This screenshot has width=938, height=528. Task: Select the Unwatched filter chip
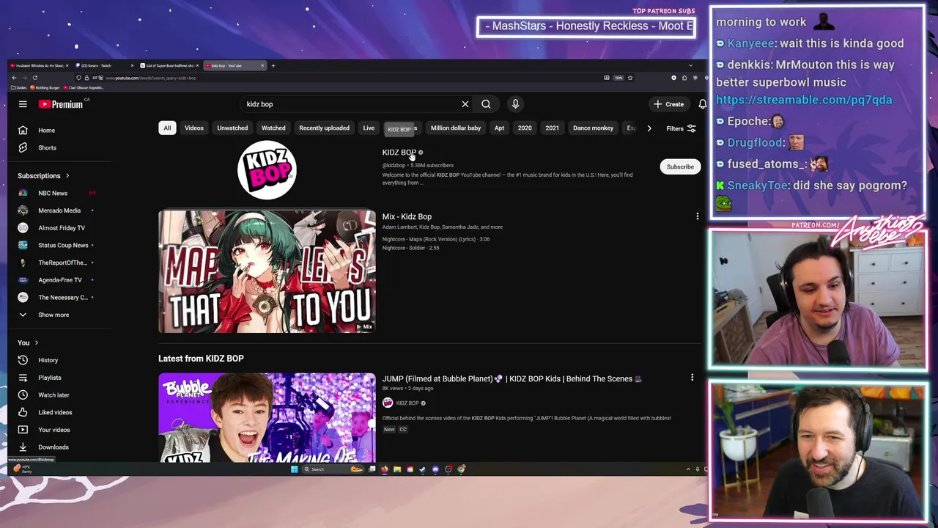point(232,128)
